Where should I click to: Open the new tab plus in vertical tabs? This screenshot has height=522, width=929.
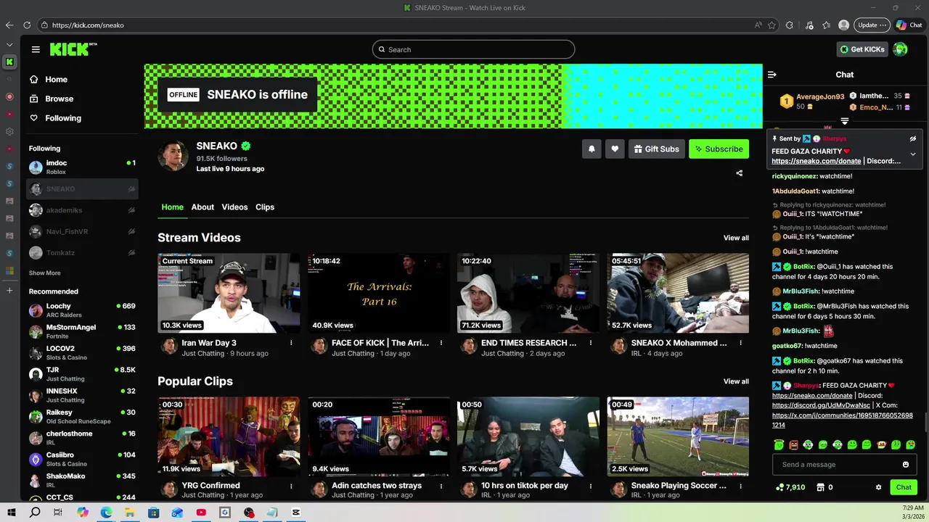(x=9, y=290)
